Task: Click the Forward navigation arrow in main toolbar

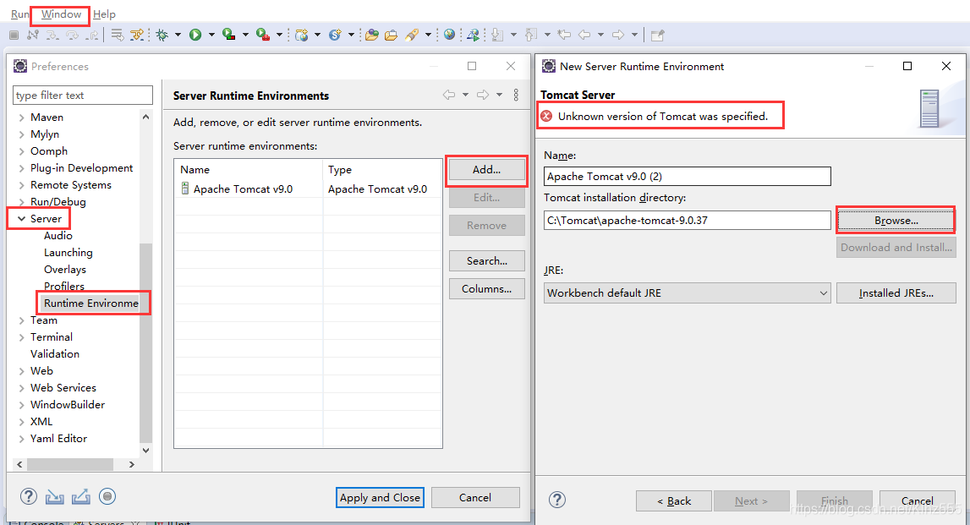Action: 618,36
